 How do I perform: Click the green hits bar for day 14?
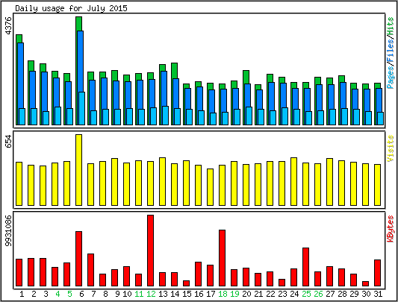pos(174,71)
